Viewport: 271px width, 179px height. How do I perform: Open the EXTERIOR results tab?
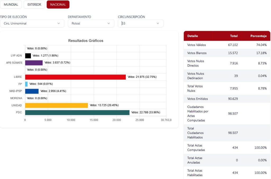(x=34, y=4)
